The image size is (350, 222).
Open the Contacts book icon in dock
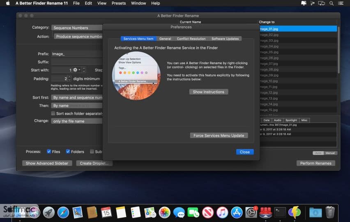pyautogui.click(x=92, y=212)
